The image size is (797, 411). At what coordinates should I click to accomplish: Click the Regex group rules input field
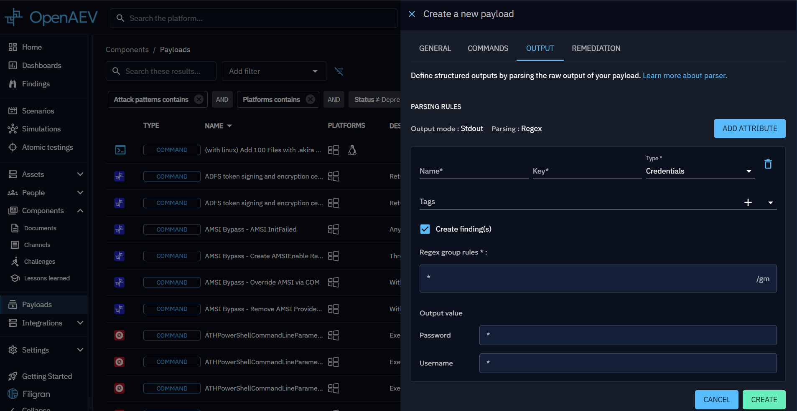tap(589, 279)
